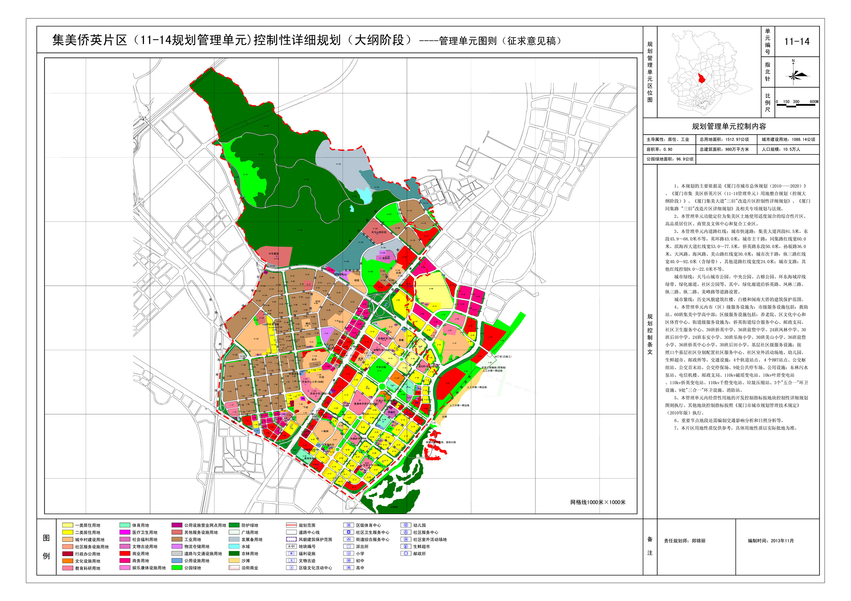This screenshot has height=601, width=851.
Task: Click the 规划范围 red line symbol
Action: (x=291, y=525)
